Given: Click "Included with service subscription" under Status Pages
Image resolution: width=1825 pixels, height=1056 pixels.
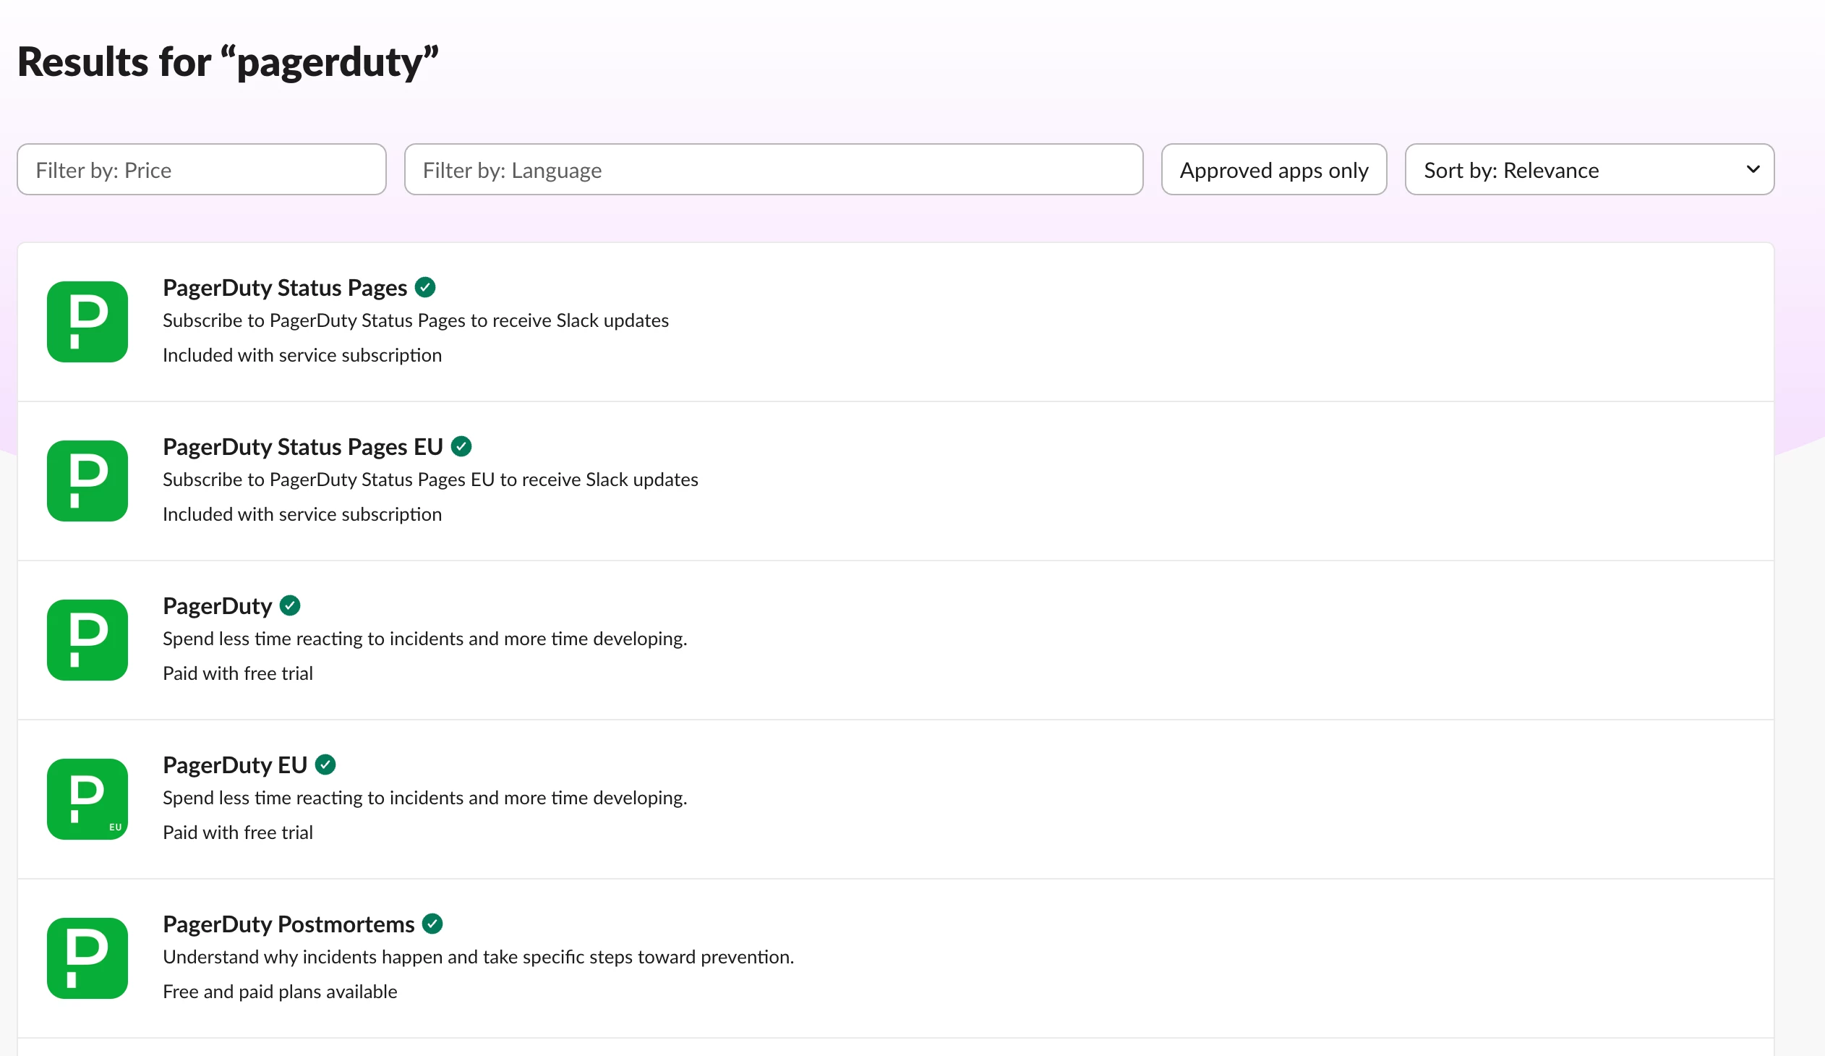Looking at the screenshot, I should coord(302,355).
